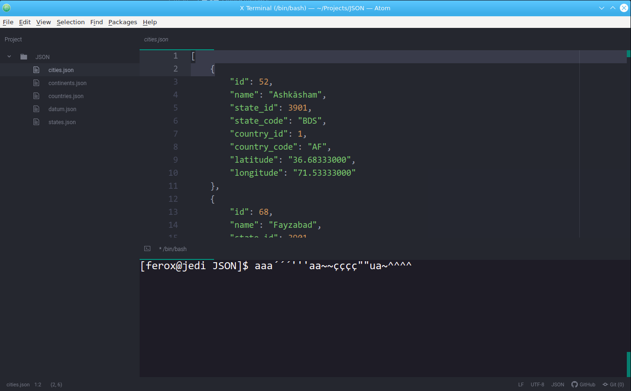This screenshot has width=631, height=391.
Task: Change JSON grammar in status bar
Action: (557, 384)
